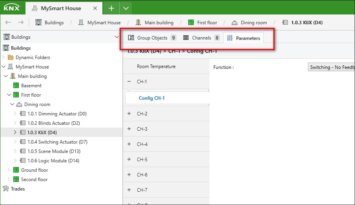355x205 pixels.
Task: Switch to the Parameters tab
Action: pos(243,38)
